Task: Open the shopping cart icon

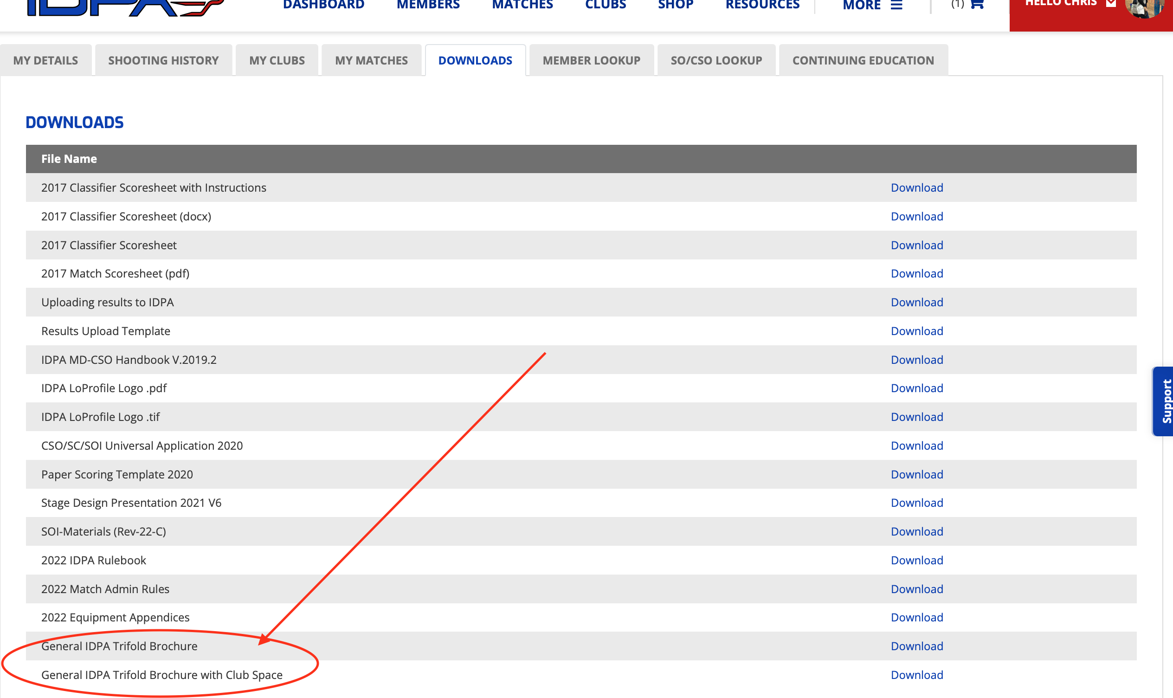Action: (977, 5)
